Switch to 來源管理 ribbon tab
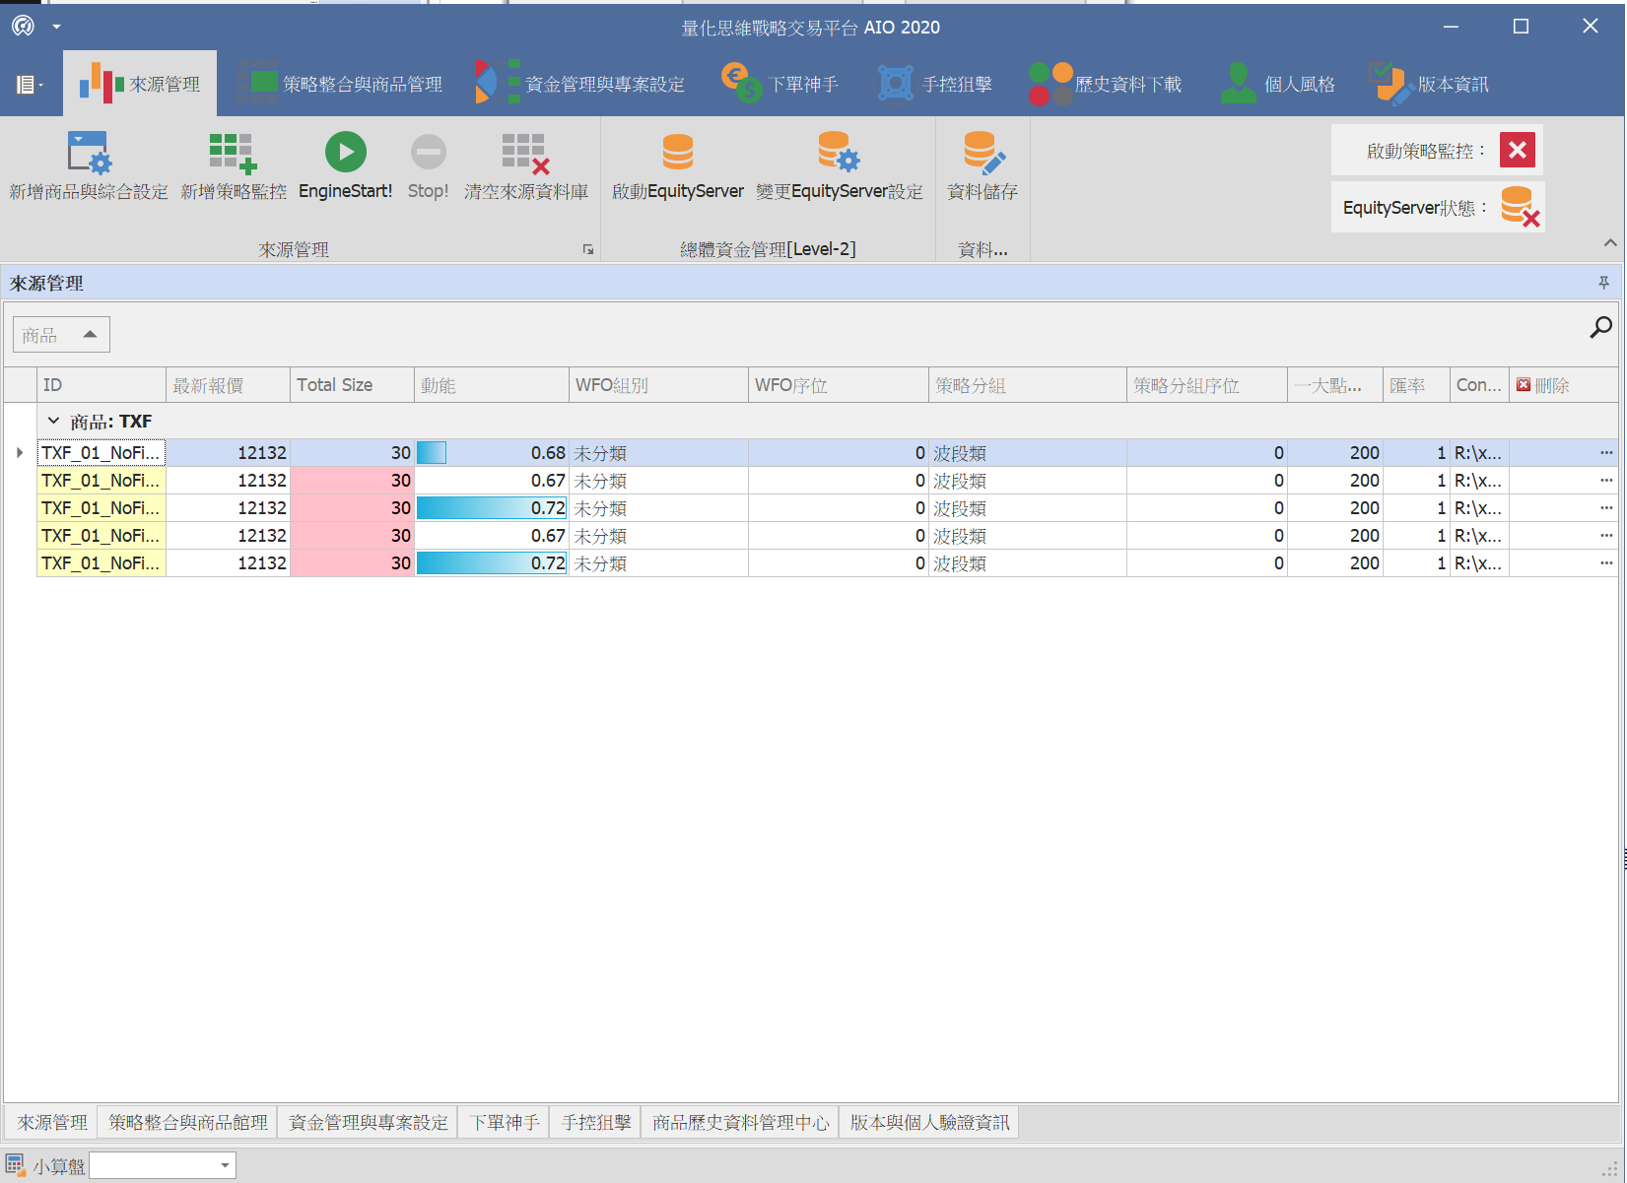 click(140, 85)
